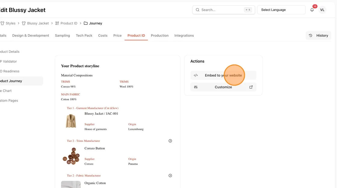Open the History panel
This screenshot has width=337, height=188.
318,36
